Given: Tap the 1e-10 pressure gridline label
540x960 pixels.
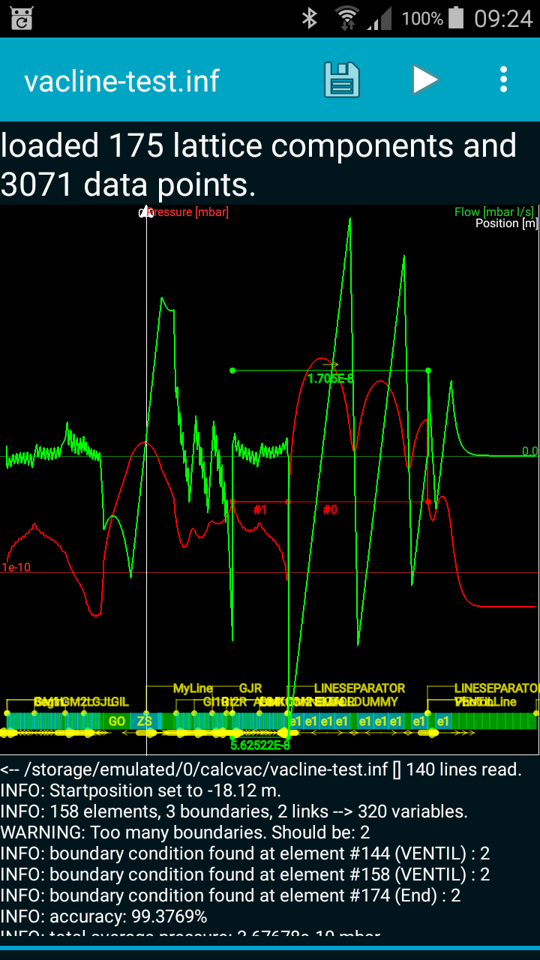Looking at the screenshot, I should pos(16,568).
